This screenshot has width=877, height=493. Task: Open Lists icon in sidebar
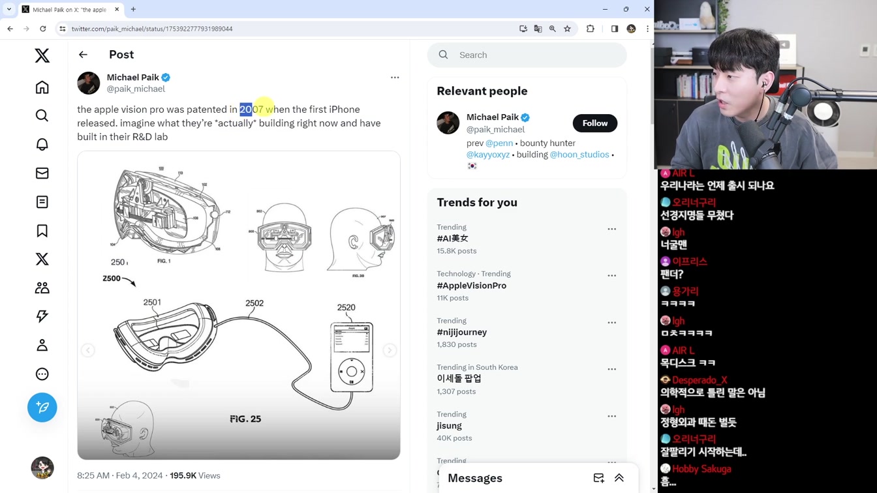click(x=42, y=202)
